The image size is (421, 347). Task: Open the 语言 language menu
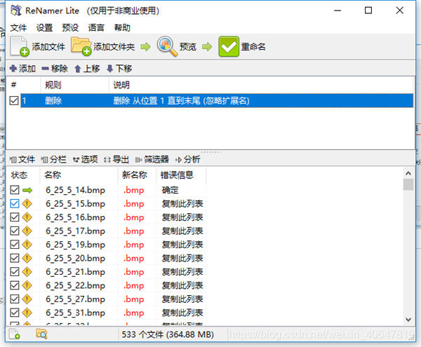(x=96, y=27)
